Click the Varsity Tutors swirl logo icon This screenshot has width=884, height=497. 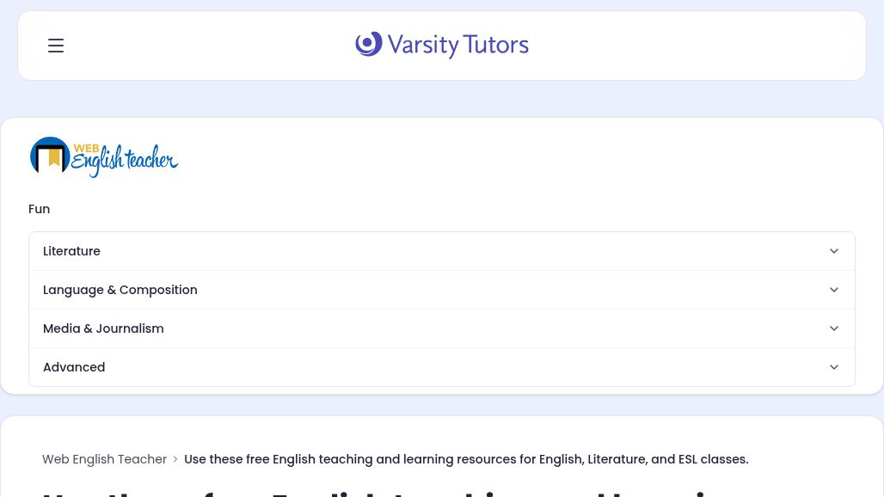click(x=369, y=44)
